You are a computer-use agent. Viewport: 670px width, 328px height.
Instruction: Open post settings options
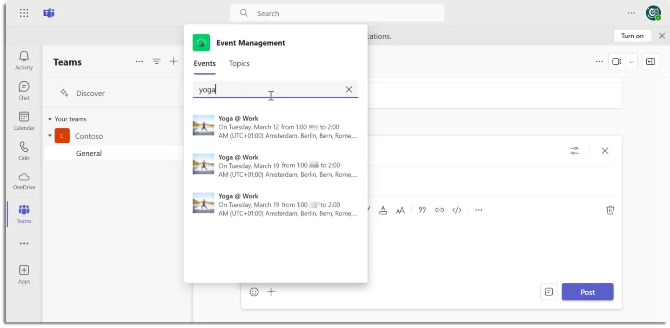coord(575,151)
